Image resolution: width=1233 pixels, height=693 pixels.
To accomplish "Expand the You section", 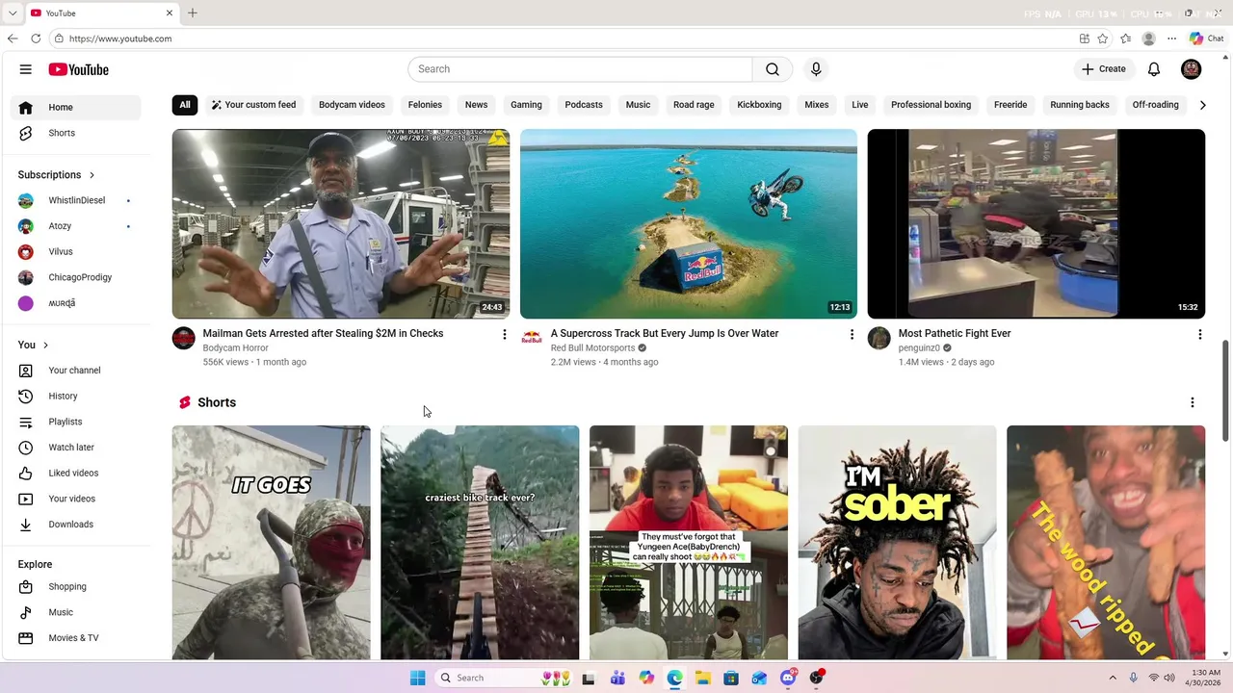I will coord(33,345).
